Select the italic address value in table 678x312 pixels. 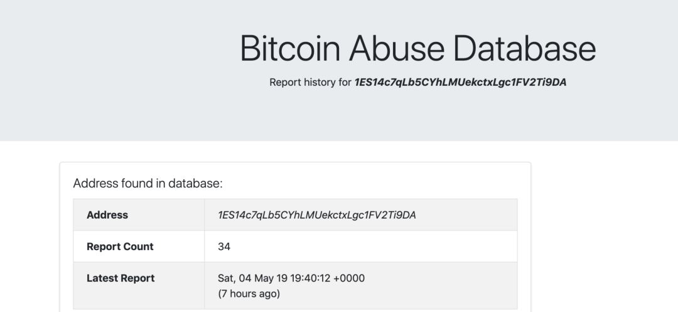coord(316,215)
